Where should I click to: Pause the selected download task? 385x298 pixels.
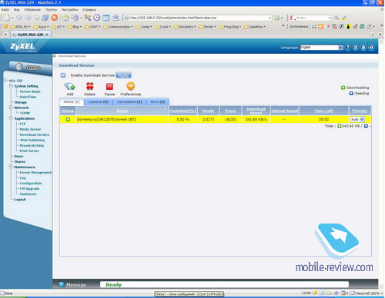109,87
